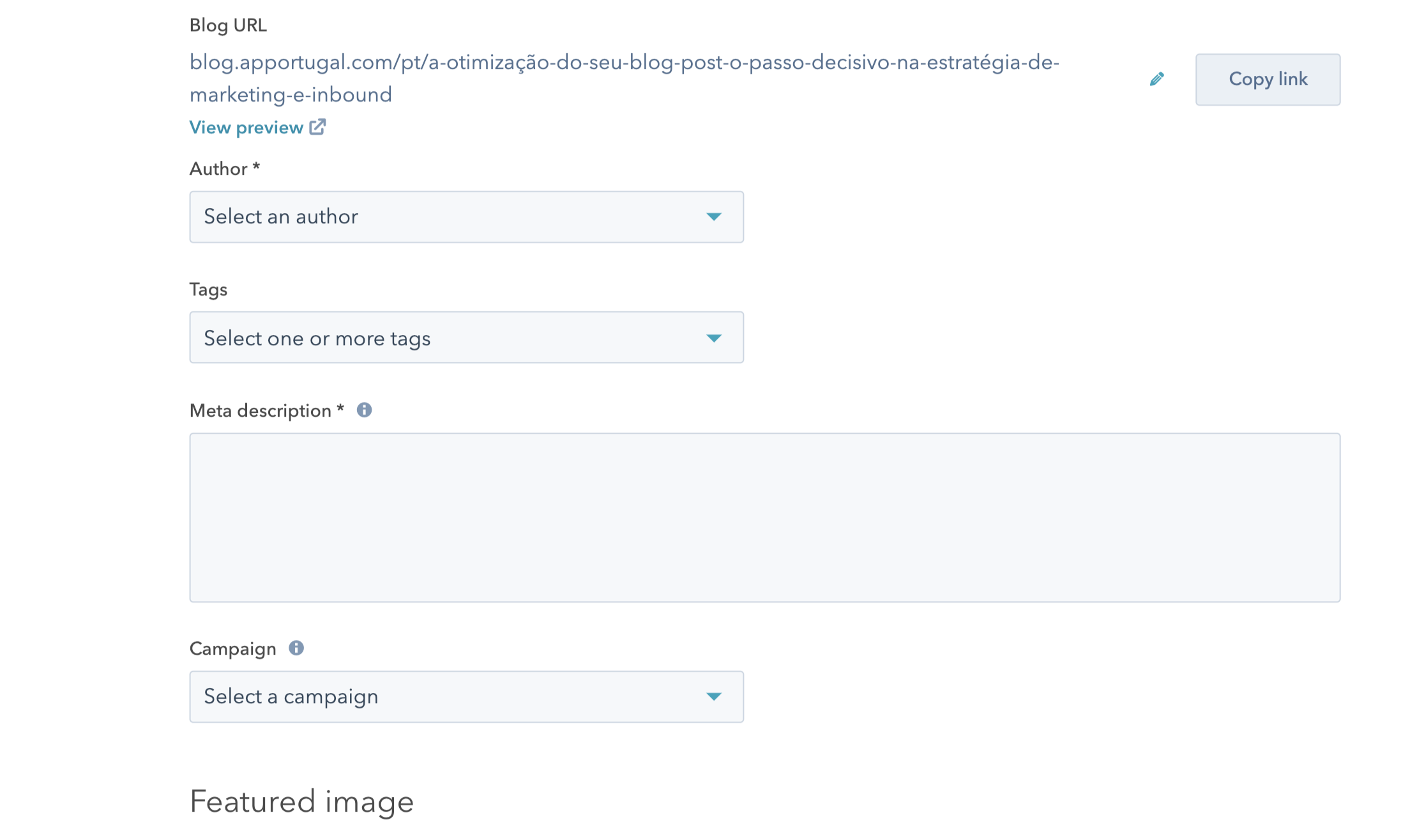Image resolution: width=1417 pixels, height=827 pixels.
Task: Click the info icon next to Campaign
Action: pos(296,648)
